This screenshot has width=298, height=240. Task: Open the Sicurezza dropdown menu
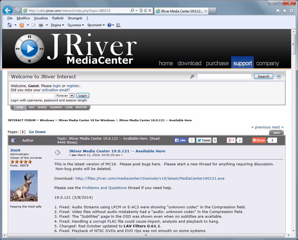coord(76,25)
